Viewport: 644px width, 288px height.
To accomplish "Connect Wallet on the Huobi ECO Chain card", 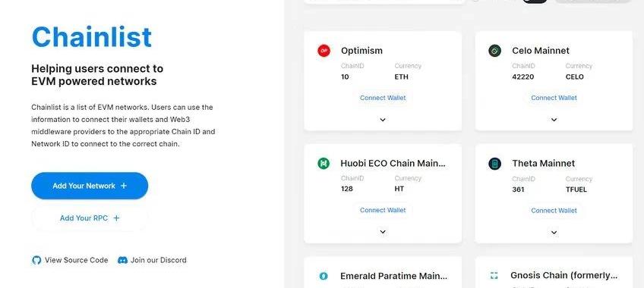I will [383, 210].
